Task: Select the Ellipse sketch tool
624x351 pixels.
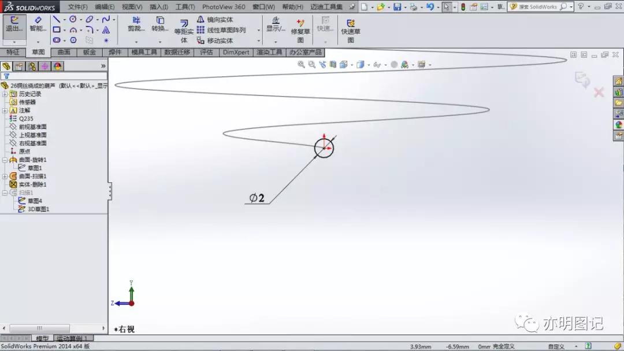Action: pos(89,19)
